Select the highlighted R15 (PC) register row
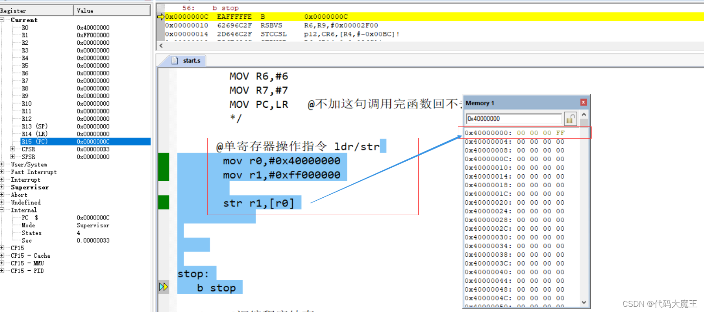 click(x=85, y=142)
